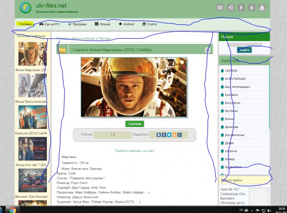Image resolution: width=287 pixels, height=213 pixels.
Task: Click the search input field
Action: coord(244,44)
